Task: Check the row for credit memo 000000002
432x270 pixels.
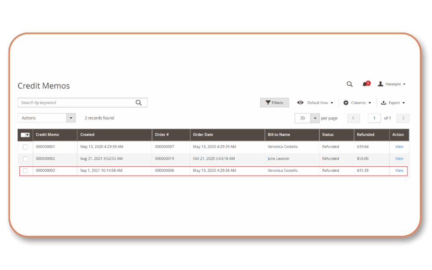Action: (x=25, y=159)
